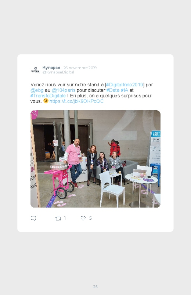
Task: Click the 26 novembre 2019 date
Action: [x=80, y=68]
